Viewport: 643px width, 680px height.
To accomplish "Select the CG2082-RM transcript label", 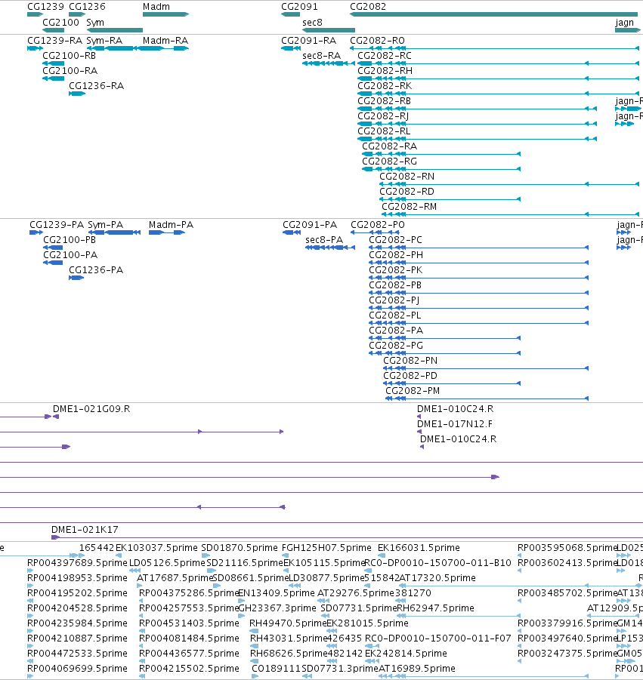I will click(410, 207).
